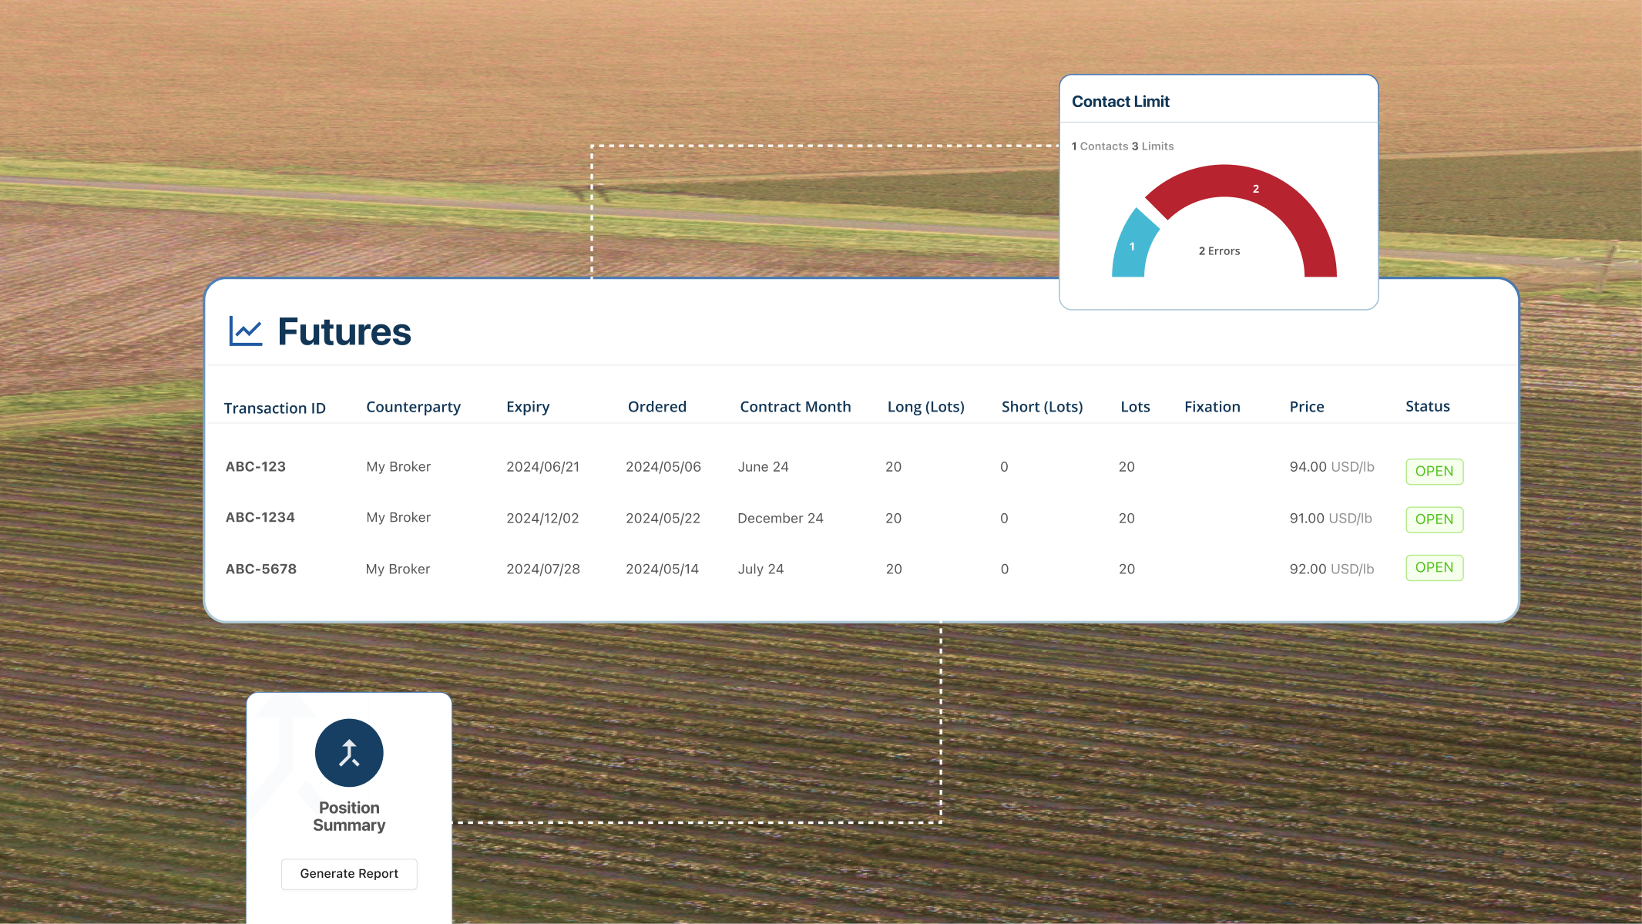Screen dimensions: 1642x924
Task: Click expiry date 2024/12/02
Action: (542, 519)
